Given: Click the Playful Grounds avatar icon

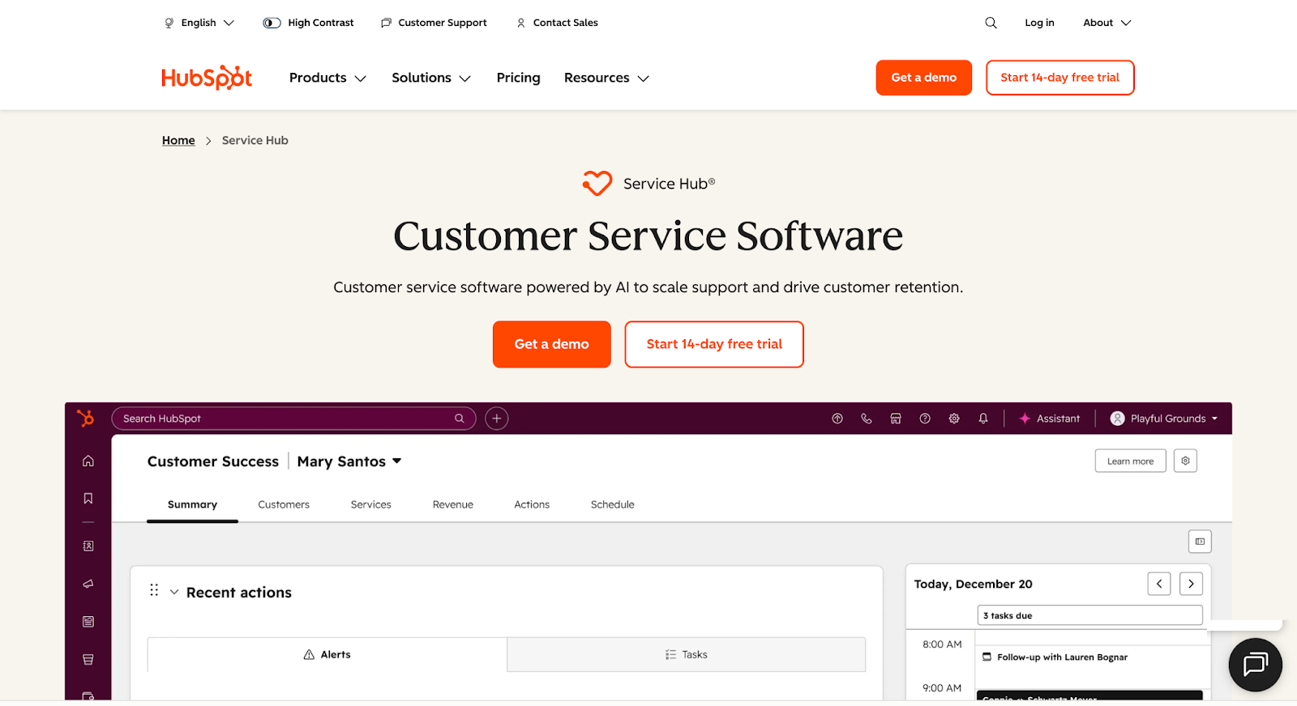Looking at the screenshot, I should pos(1117,419).
